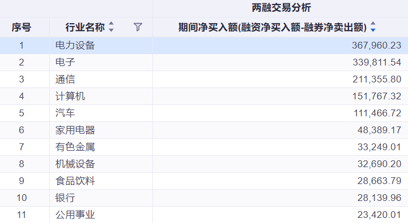Click the value 23,420.01
408x223 pixels.
379,215
